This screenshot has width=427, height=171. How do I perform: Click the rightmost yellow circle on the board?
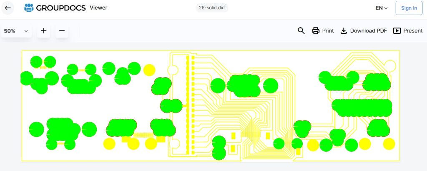[x=389, y=144]
